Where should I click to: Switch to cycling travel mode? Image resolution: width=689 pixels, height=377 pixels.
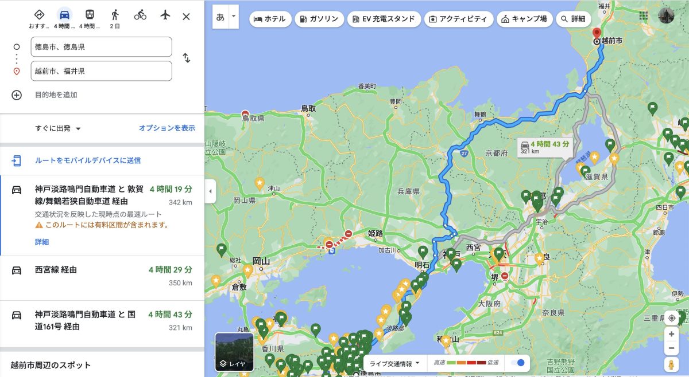point(140,15)
